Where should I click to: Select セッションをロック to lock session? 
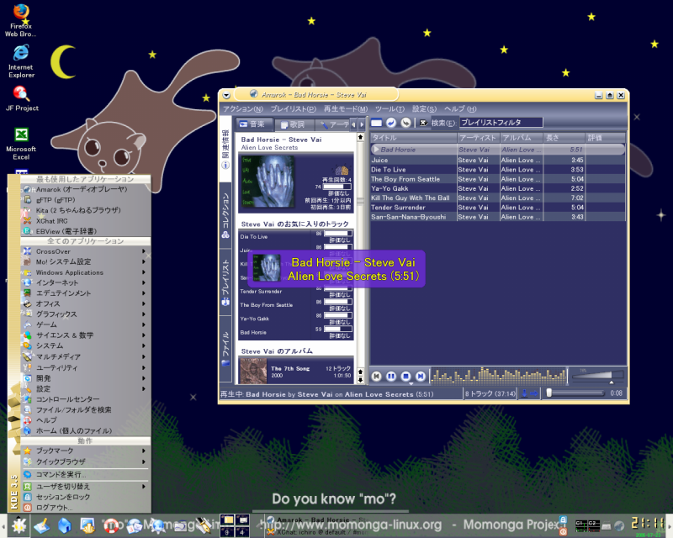pos(86,497)
